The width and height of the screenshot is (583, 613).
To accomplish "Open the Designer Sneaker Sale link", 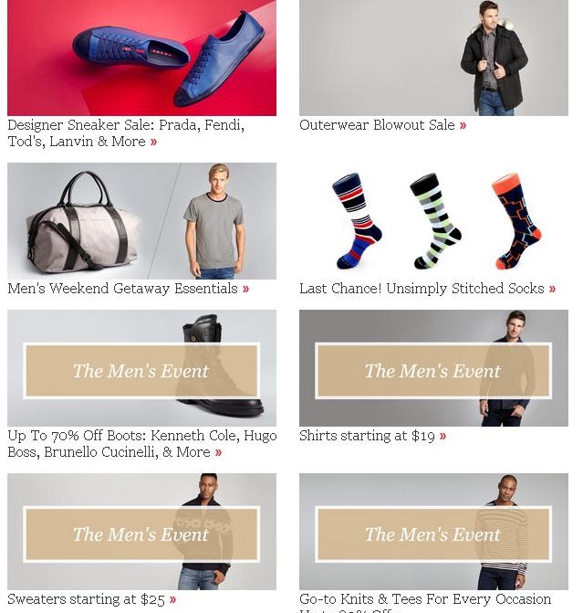I will tap(126, 132).
